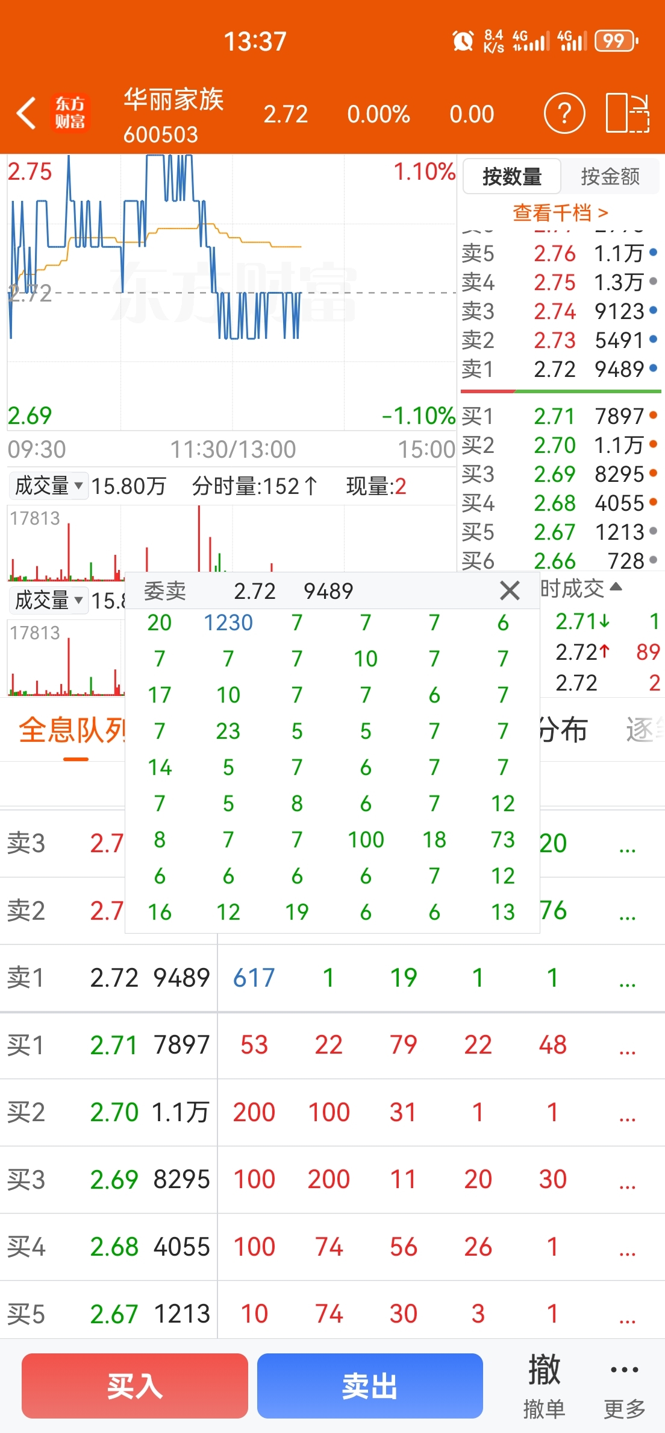Tap the 买入 button
This screenshot has height=1433, width=665.
[135, 1385]
